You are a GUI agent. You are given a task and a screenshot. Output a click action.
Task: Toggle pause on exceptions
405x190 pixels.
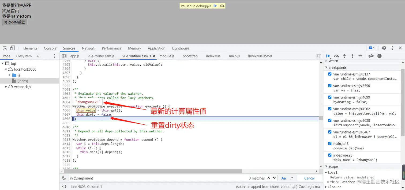[x=380, y=56]
